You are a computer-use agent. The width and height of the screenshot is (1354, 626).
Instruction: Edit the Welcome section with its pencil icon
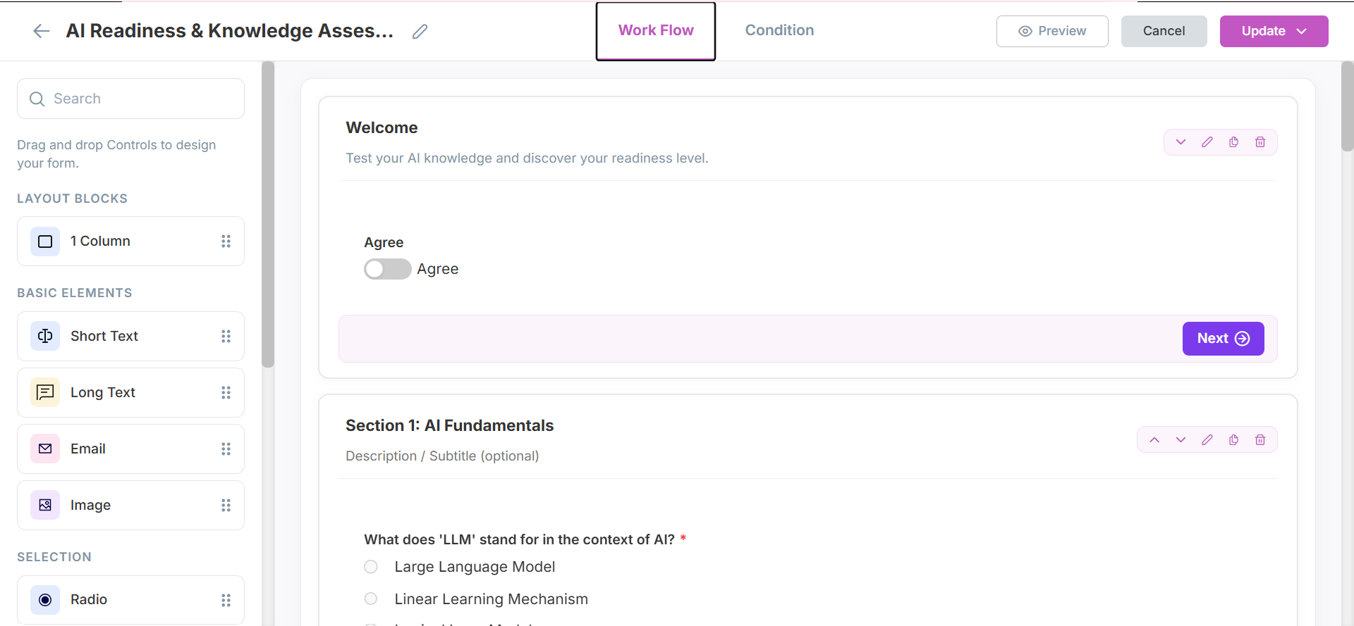1207,142
